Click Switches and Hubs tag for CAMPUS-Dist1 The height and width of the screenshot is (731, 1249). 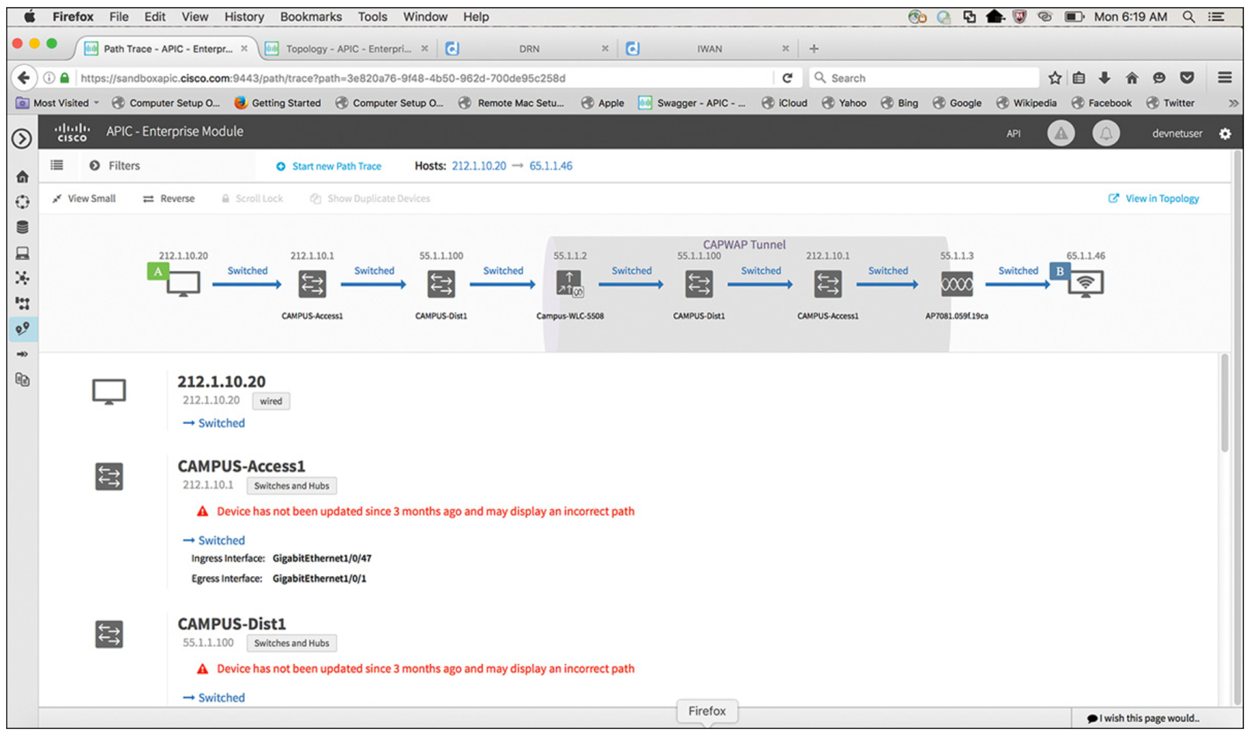[x=292, y=643]
